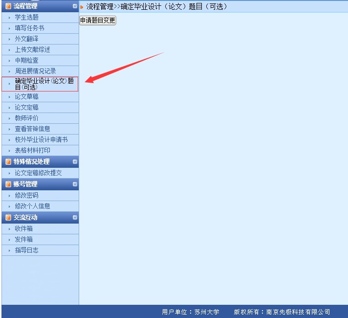Click the 交流互动 section header title
Image resolution: width=348 pixels, height=318 pixels.
click(25, 217)
